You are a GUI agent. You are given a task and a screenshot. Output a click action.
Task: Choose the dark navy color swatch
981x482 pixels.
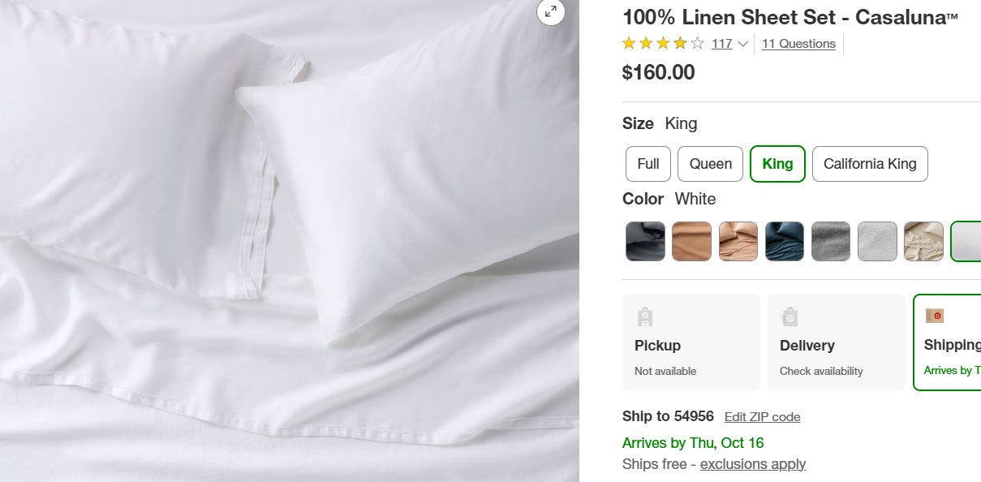point(785,241)
